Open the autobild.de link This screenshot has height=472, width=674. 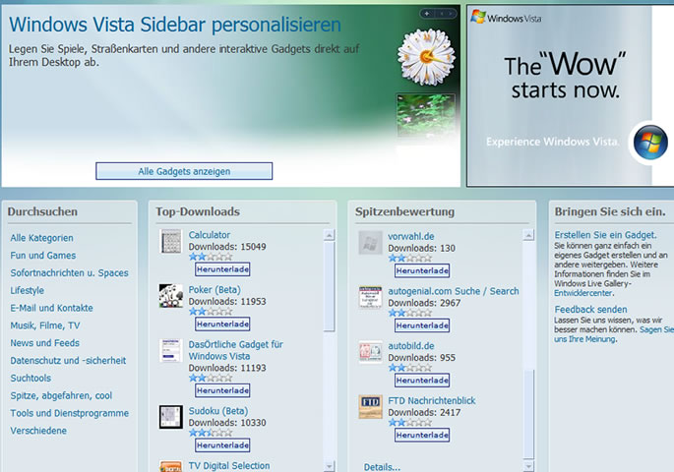(x=411, y=346)
